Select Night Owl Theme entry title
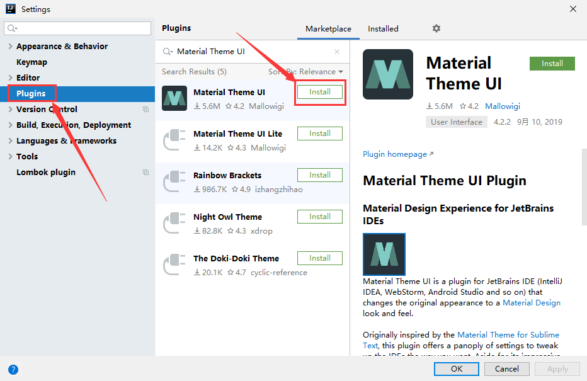587x381 pixels. point(227,217)
